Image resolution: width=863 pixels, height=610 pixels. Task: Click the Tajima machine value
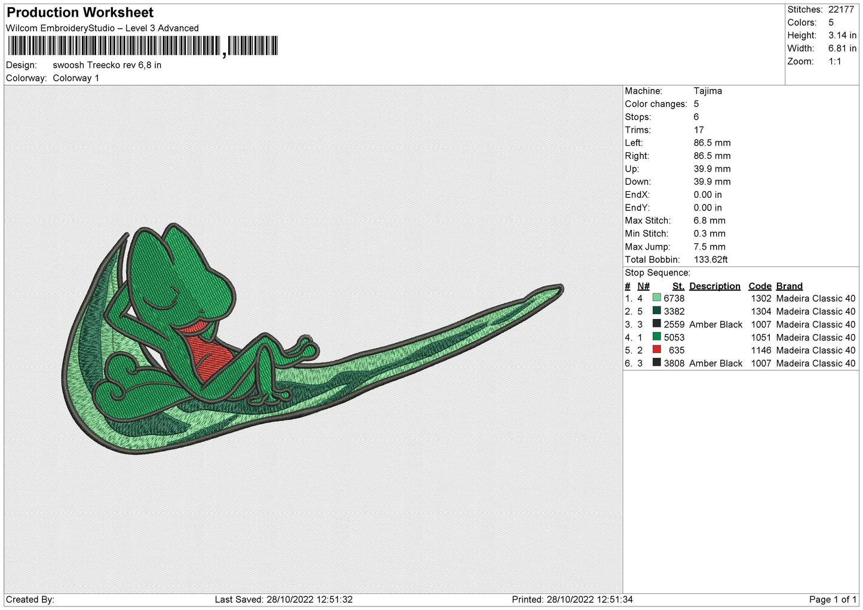pos(708,91)
